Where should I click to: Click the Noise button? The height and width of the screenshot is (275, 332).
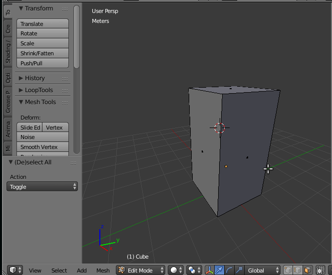(x=42, y=137)
